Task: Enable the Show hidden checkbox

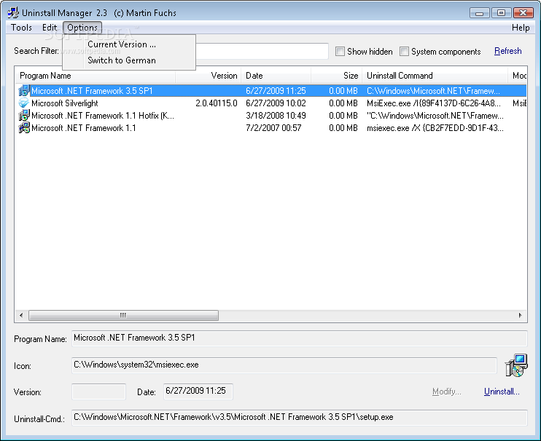Action: pyautogui.click(x=340, y=52)
